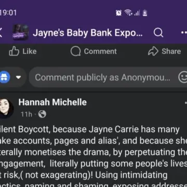The height and width of the screenshot is (187, 187).
Task: Tap the battery icon in the status bar
Action: click(145, 13)
